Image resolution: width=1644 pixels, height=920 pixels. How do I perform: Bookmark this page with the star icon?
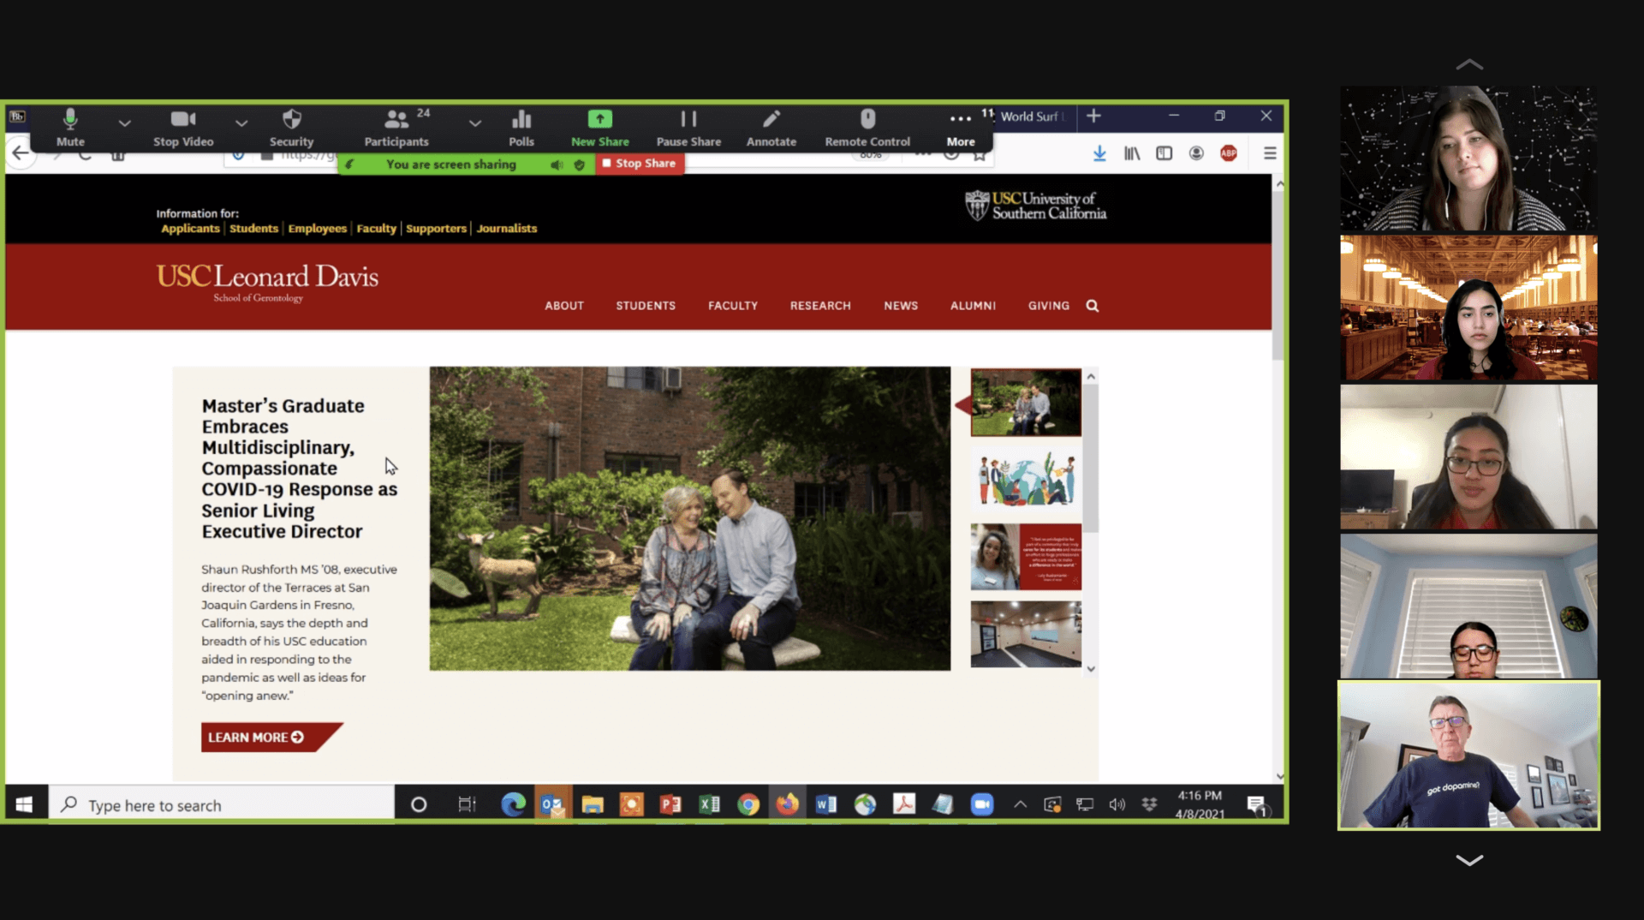coord(980,155)
